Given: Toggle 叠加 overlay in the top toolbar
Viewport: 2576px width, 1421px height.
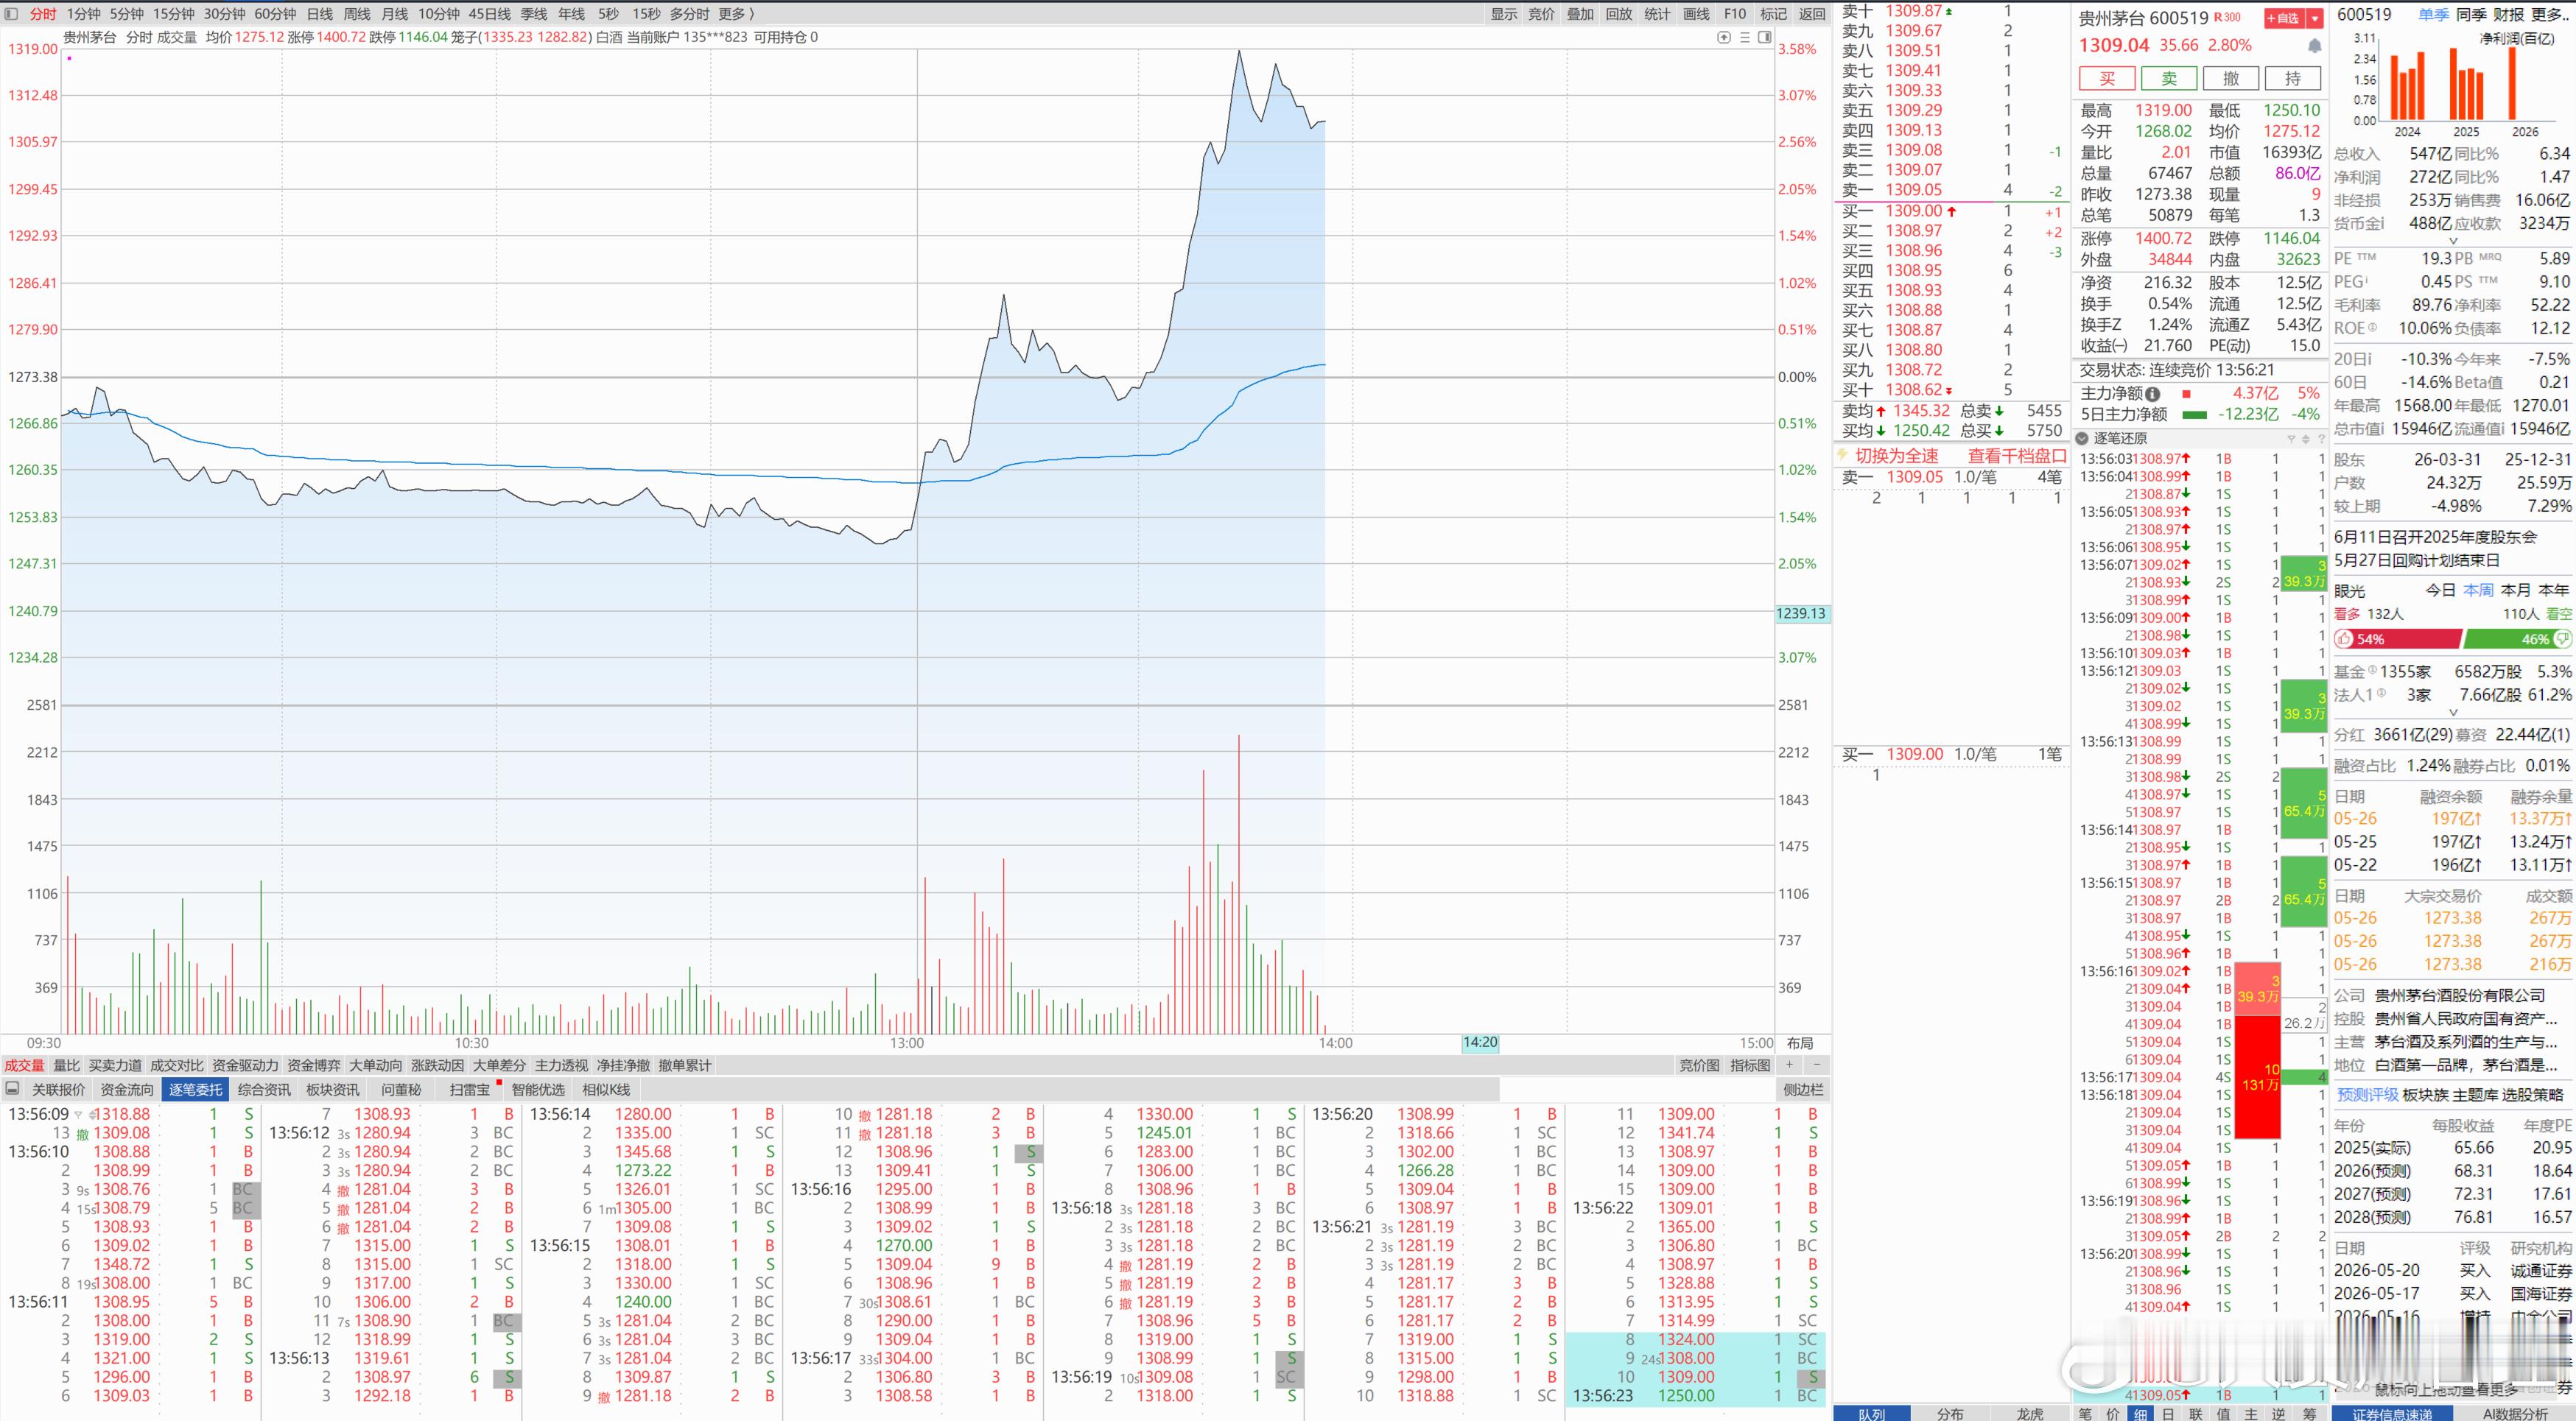Looking at the screenshot, I should tap(1581, 14).
